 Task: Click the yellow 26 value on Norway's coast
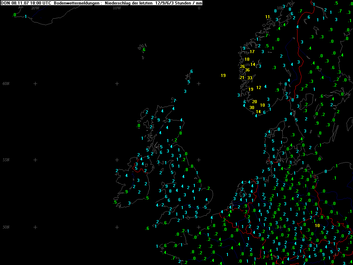242,67
